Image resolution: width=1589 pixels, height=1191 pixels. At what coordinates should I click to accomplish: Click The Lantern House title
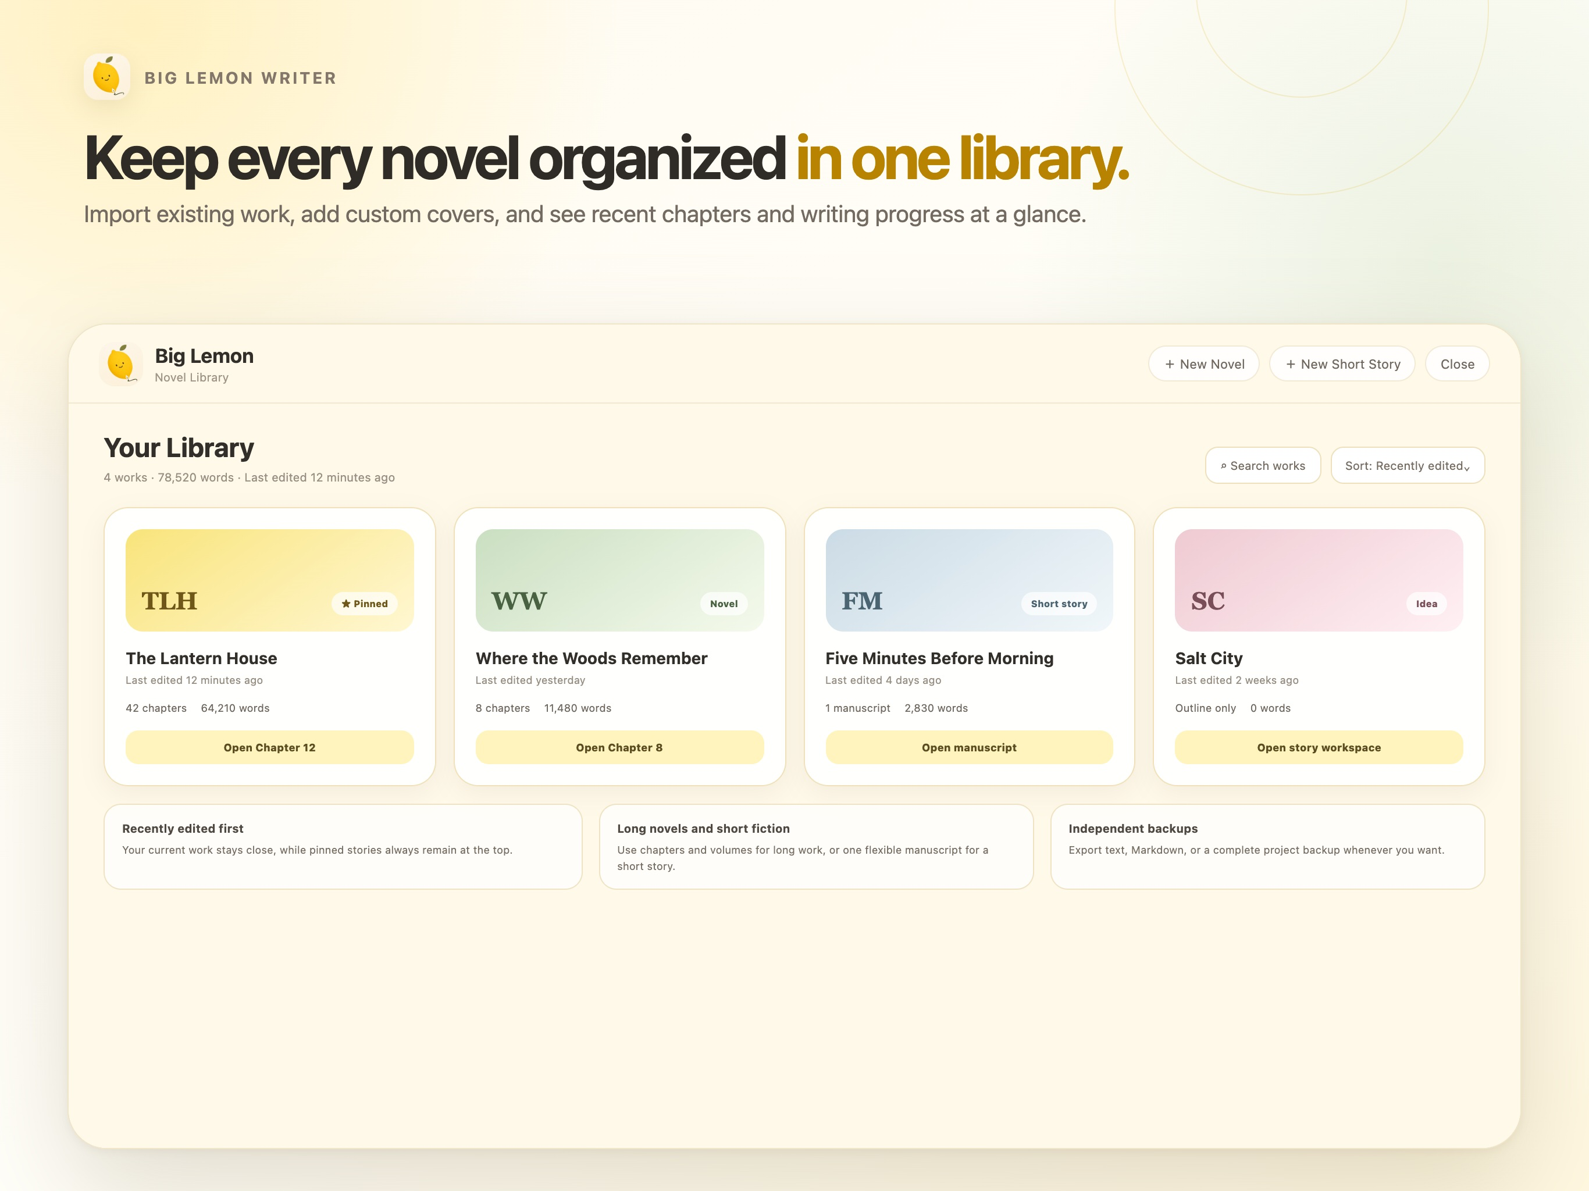201,658
